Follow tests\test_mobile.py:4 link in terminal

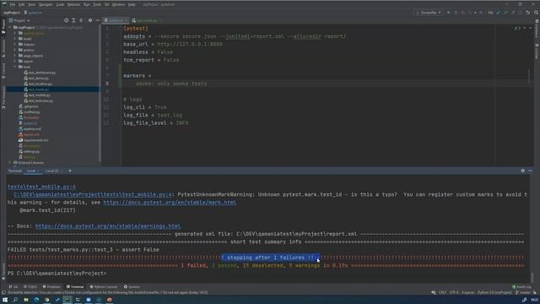[x=41, y=187]
